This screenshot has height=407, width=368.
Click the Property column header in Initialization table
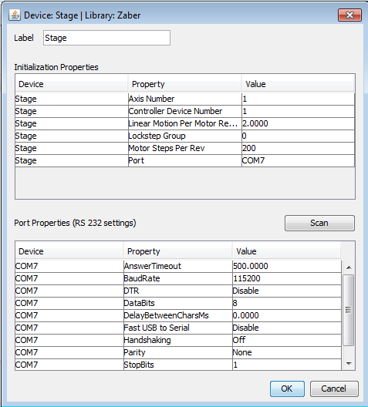coord(184,84)
